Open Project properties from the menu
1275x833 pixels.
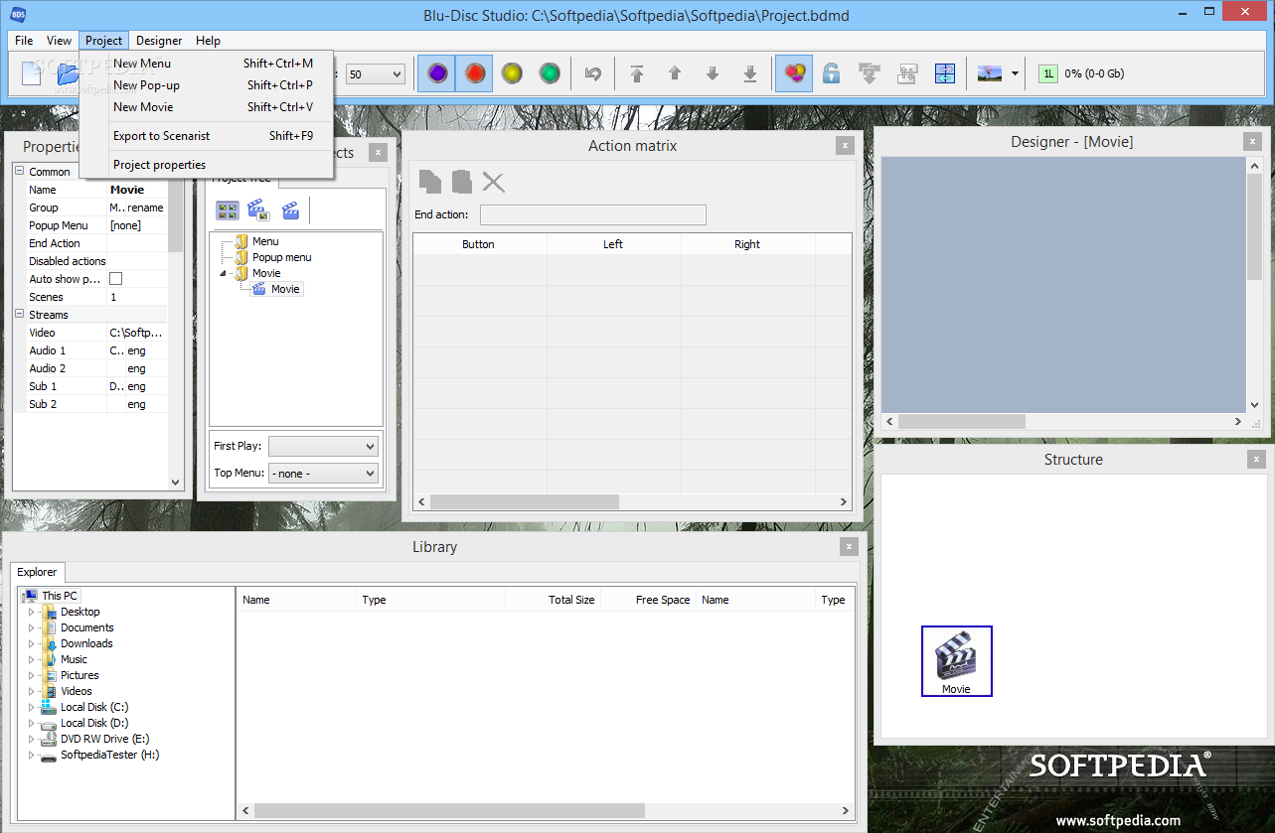(x=207, y=165)
